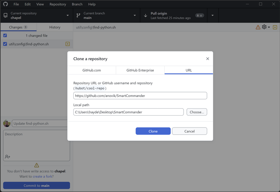Click the repository icon beside Current repository
Image resolution: width=280 pixels, height=192 pixels.
[x=5, y=15]
